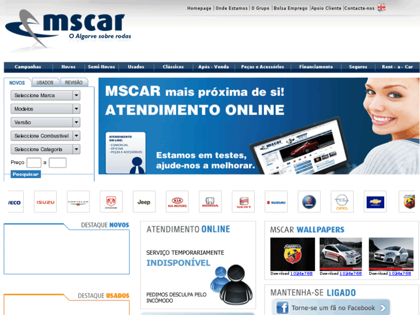Viewport: 420px width, 315px height.
Task: Click the messenger buddies icon
Action: tap(231, 284)
